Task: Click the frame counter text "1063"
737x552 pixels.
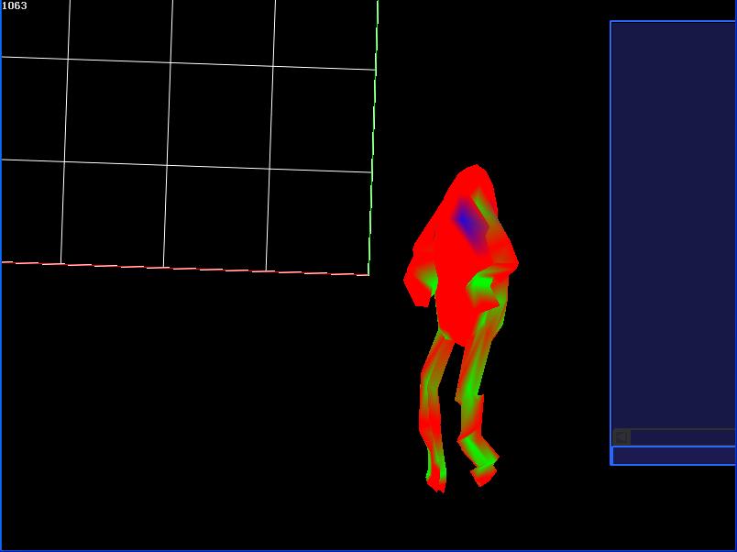Action: (15, 6)
